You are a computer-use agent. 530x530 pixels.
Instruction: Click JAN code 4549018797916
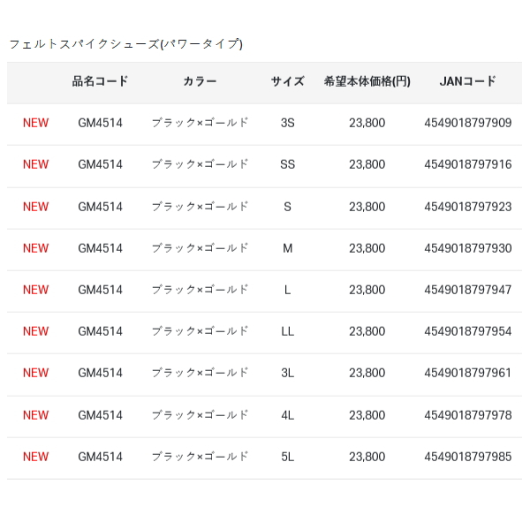pyautogui.click(x=467, y=164)
